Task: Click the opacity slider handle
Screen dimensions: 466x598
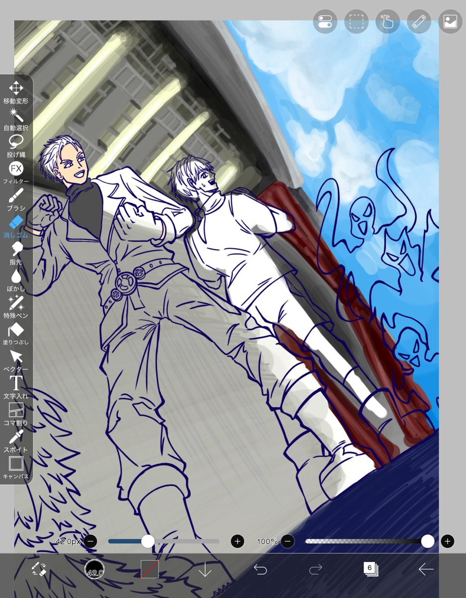Action: (428, 541)
